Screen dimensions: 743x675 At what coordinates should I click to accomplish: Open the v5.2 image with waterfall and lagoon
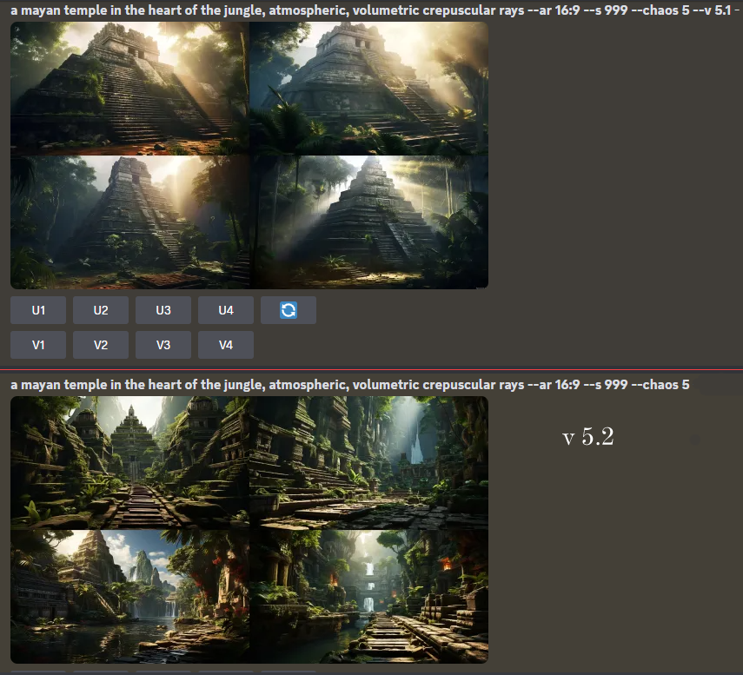(129, 596)
